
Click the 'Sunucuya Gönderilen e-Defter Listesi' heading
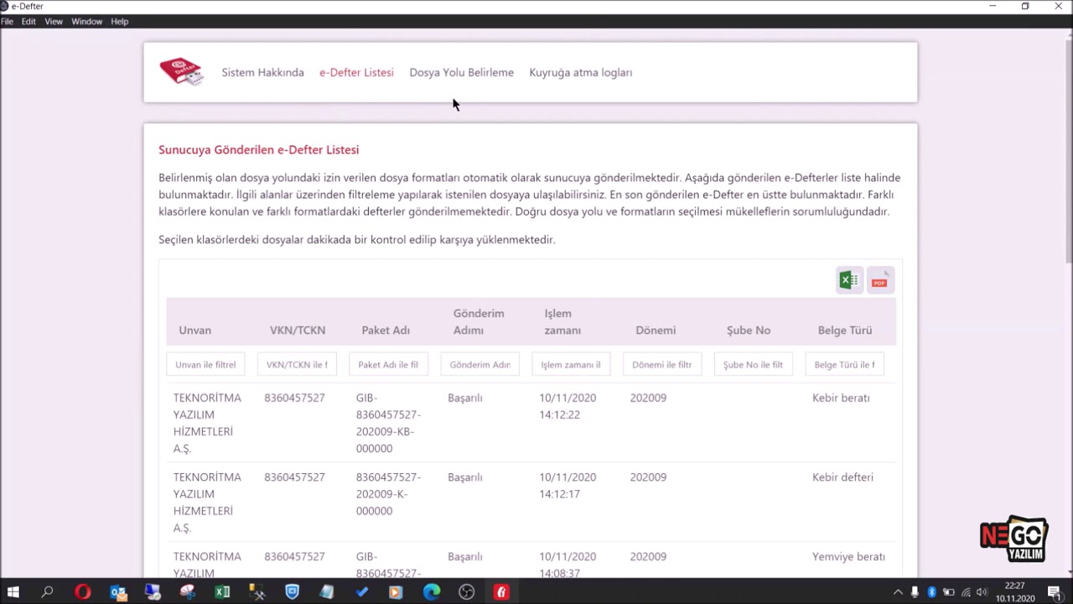[258, 149]
